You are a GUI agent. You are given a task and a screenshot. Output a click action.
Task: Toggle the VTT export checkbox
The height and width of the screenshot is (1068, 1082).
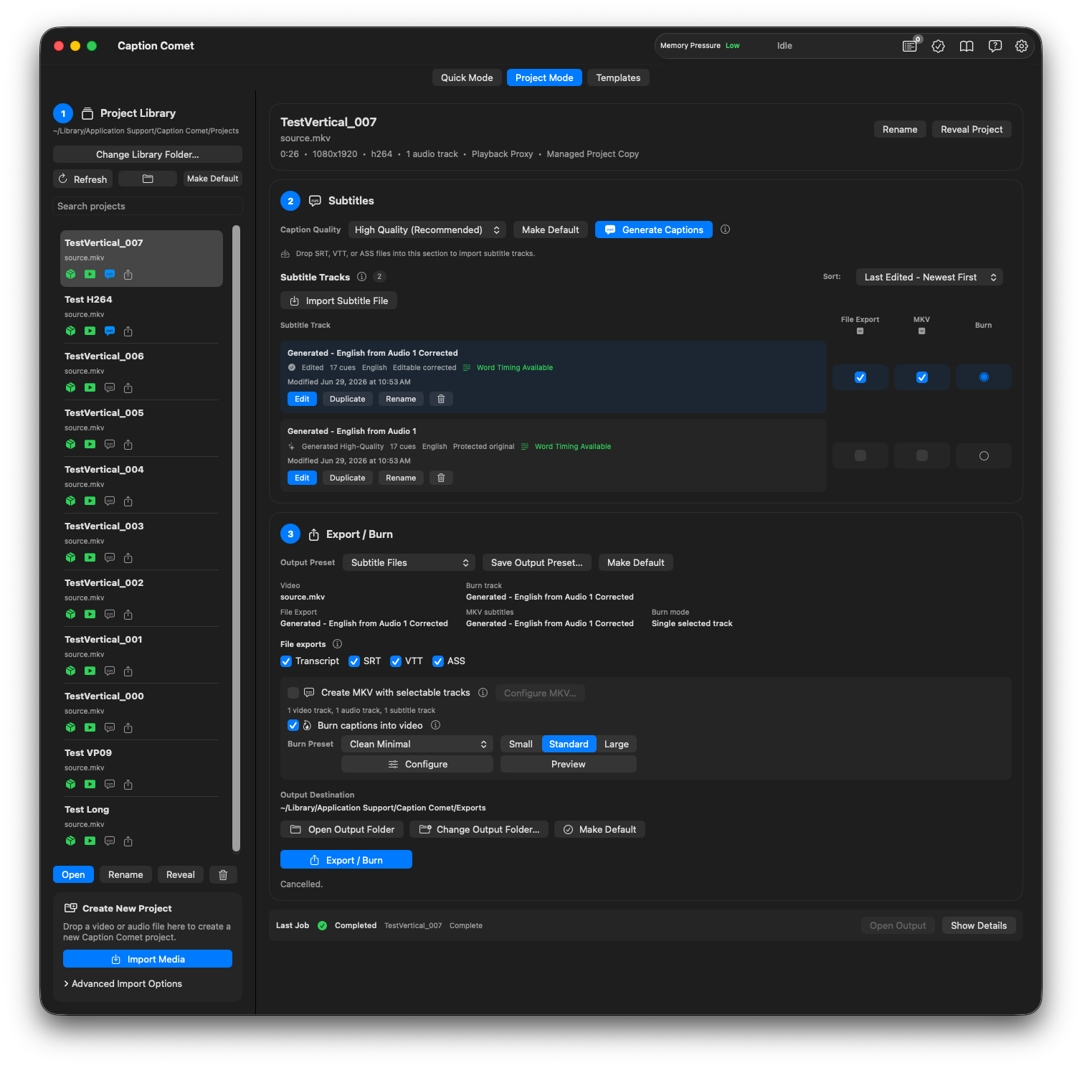[x=396, y=661]
